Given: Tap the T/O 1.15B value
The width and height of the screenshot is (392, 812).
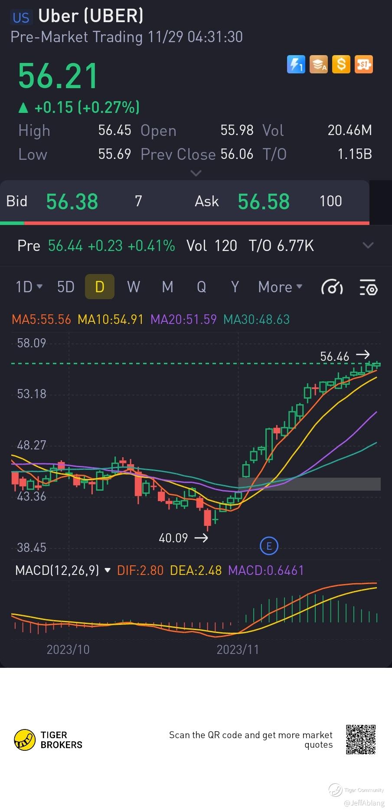Looking at the screenshot, I should coord(355,154).
